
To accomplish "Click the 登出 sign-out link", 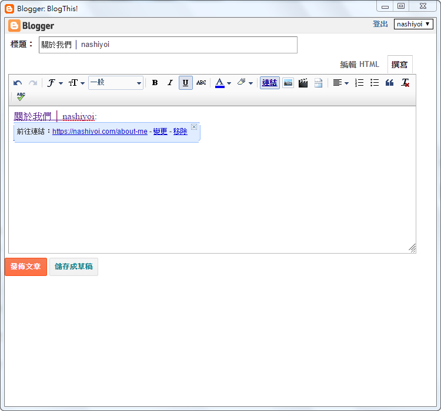I will 380,24.
